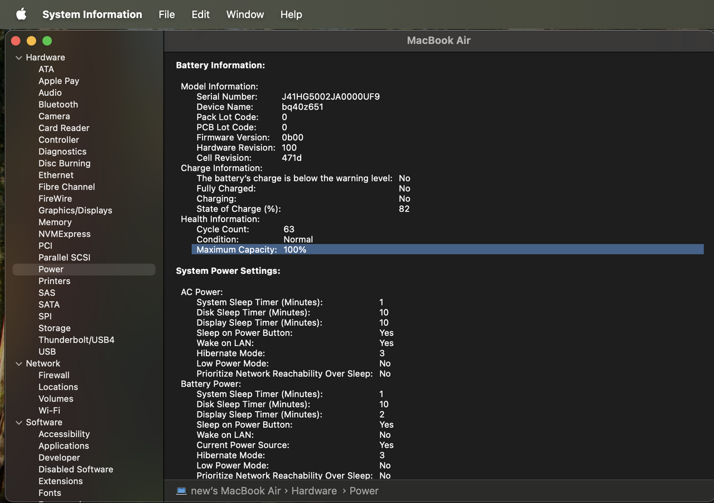This screenshot has width=714, height=503.
Task: Select Diagnostics in the sidebar
Action: click(62, 152)
